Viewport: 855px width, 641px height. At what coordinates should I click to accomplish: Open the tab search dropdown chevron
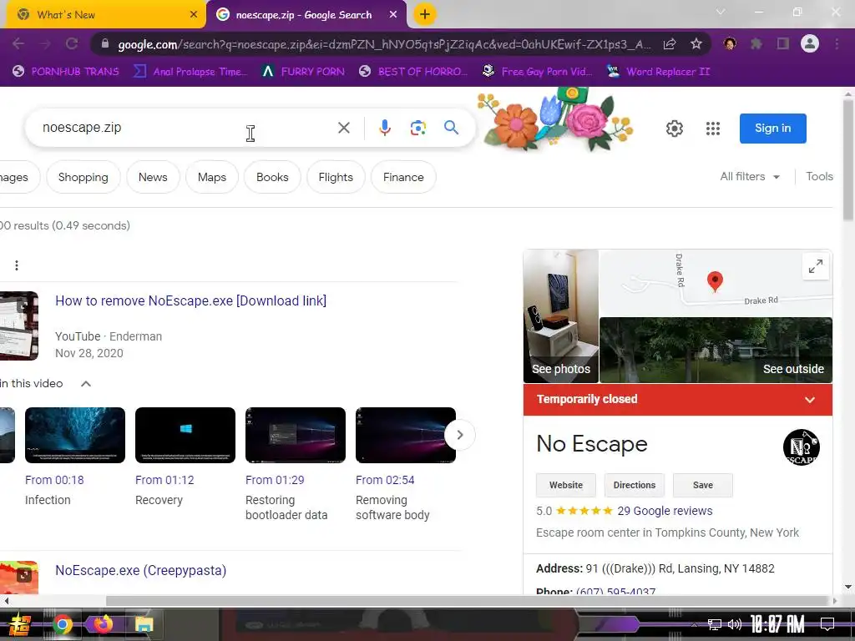coord(721,12)
